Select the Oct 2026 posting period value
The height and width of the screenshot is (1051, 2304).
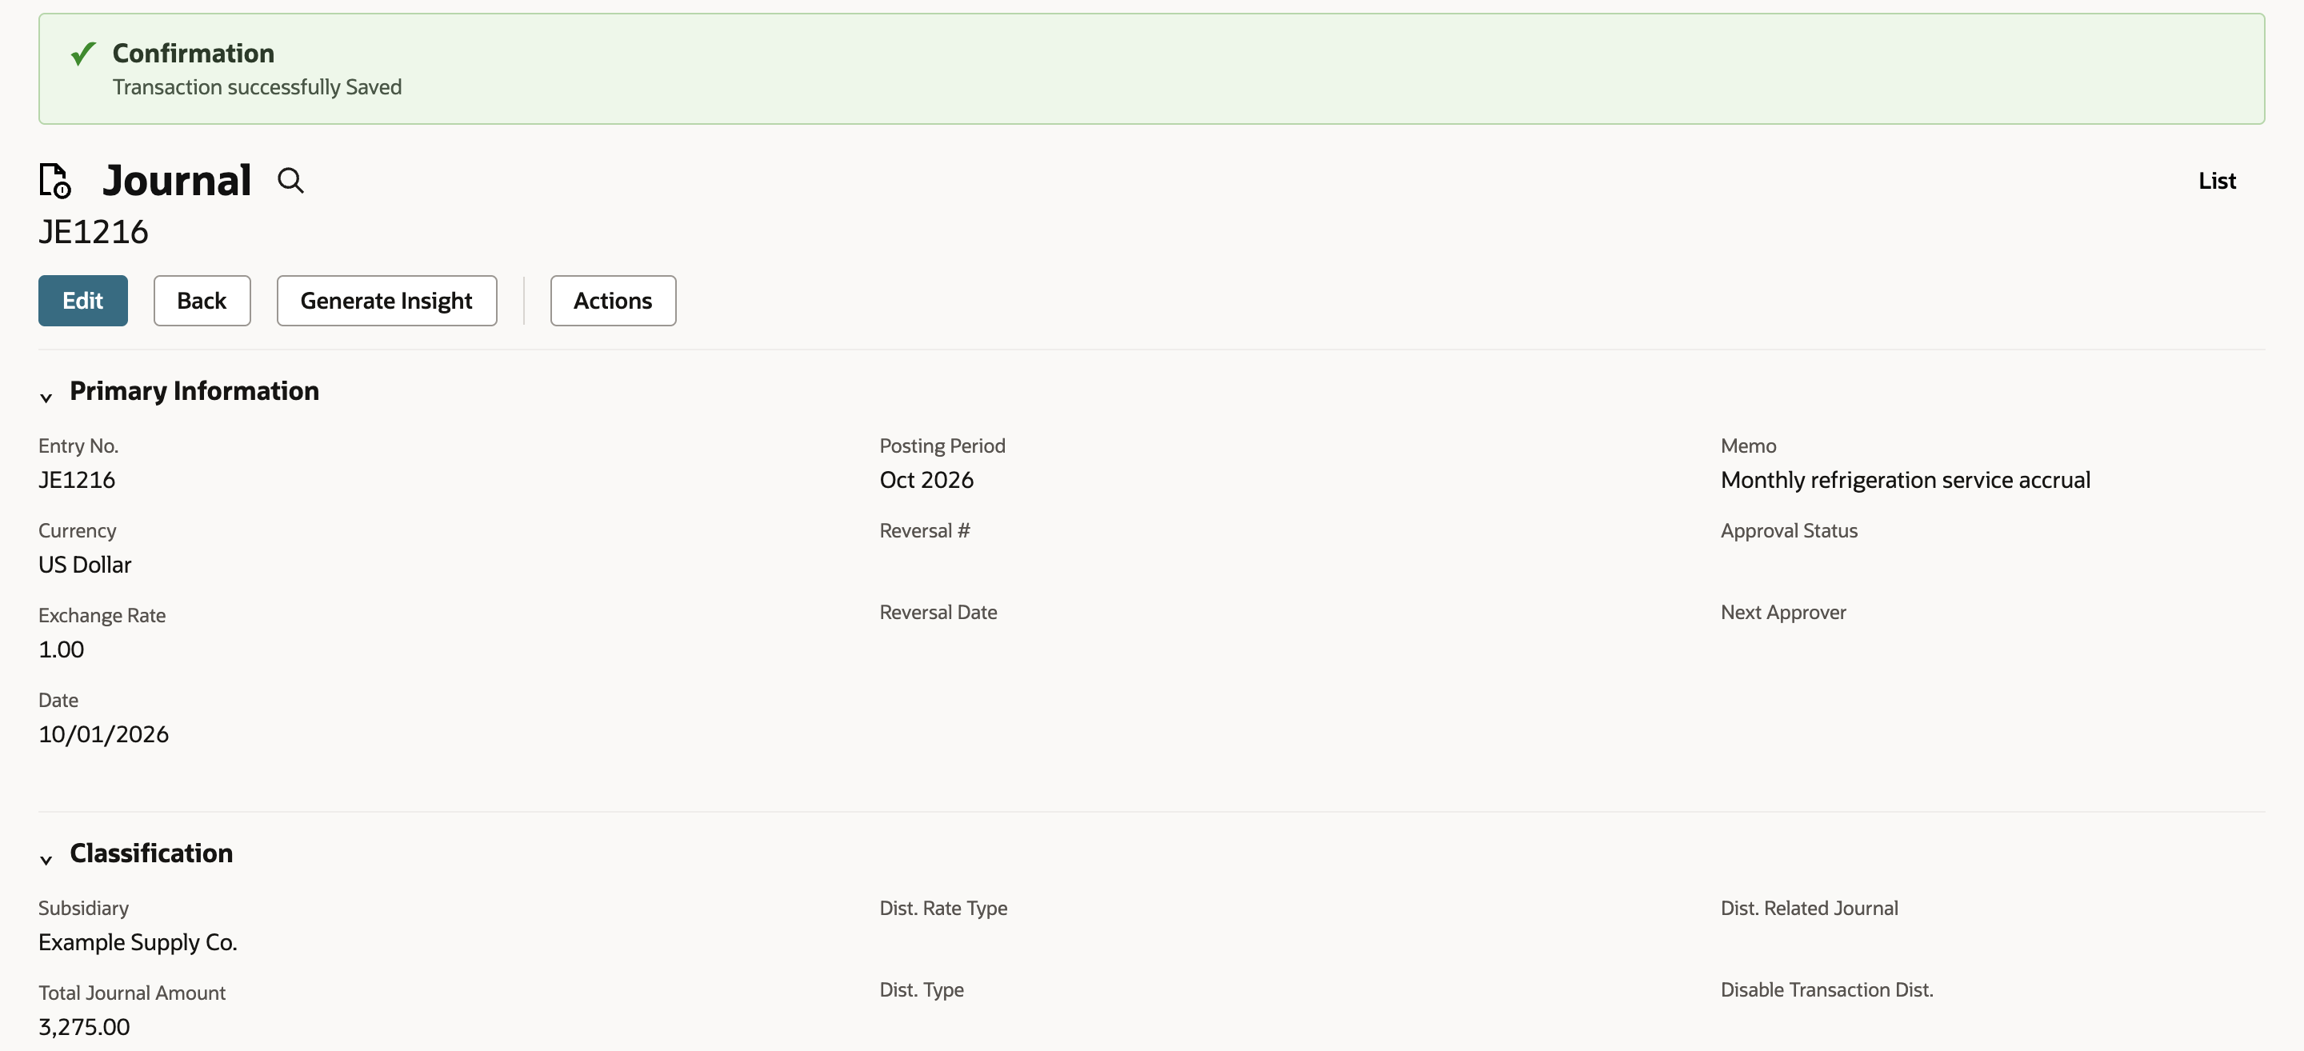click(926, 479)
